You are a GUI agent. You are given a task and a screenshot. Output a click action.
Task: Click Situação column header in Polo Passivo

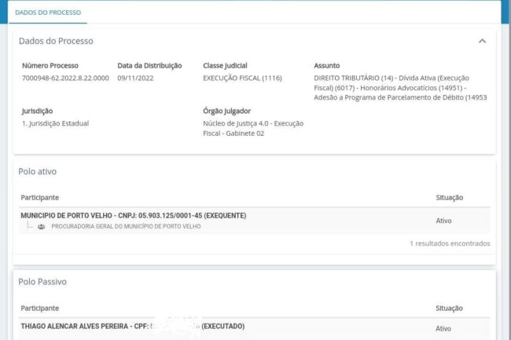tap(449, 309)
